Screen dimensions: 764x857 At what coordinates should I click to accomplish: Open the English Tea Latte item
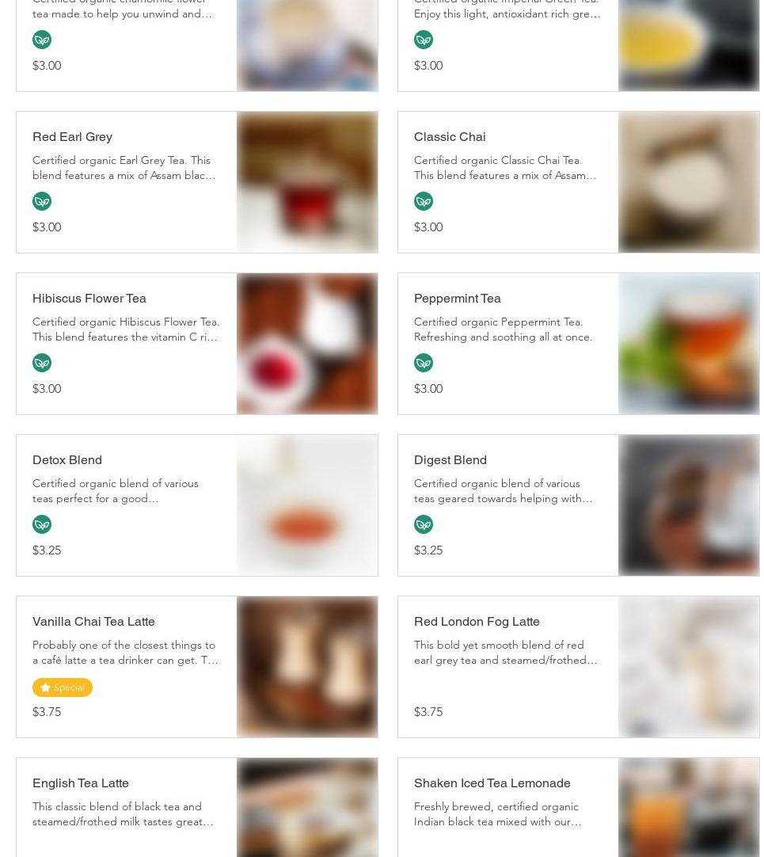[80, 783]
